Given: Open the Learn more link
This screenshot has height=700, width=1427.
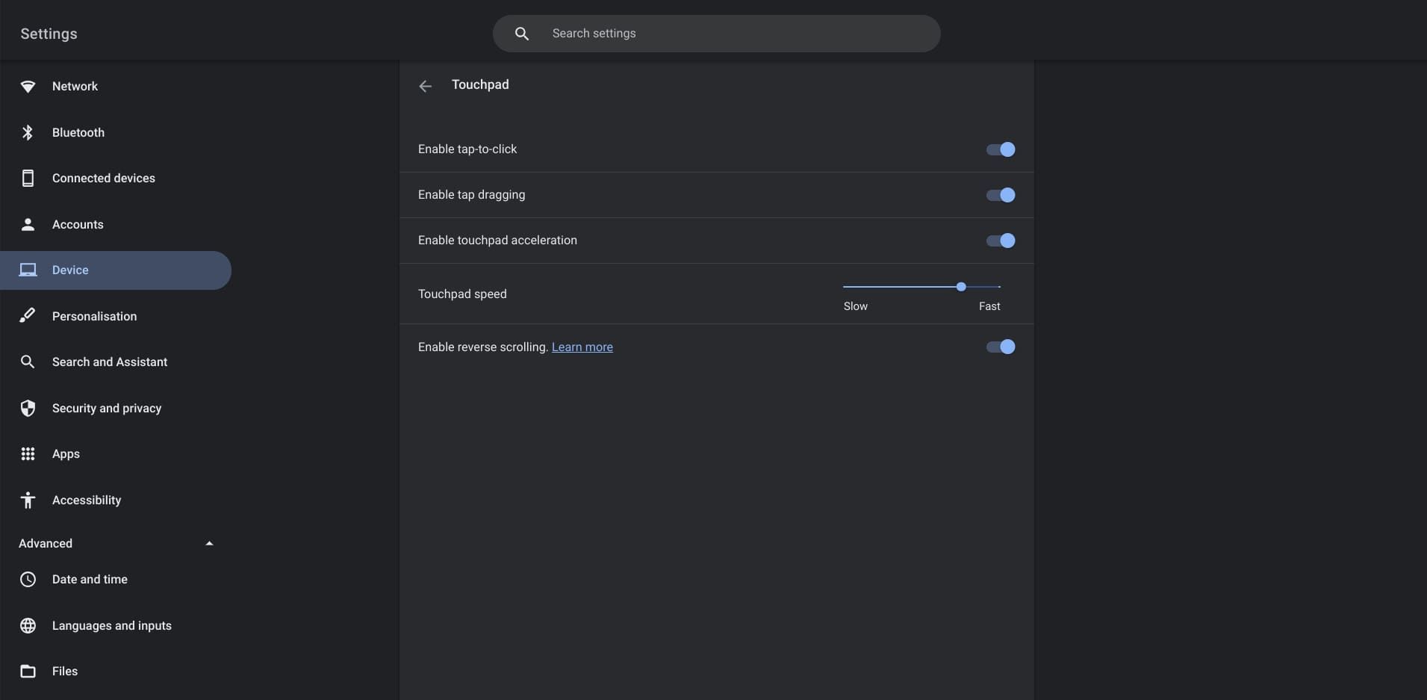Looking at the screenshot, I should [x=582, y=347].
